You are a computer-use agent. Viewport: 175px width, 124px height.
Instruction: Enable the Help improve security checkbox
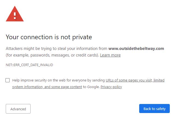(x=8, y=80)
